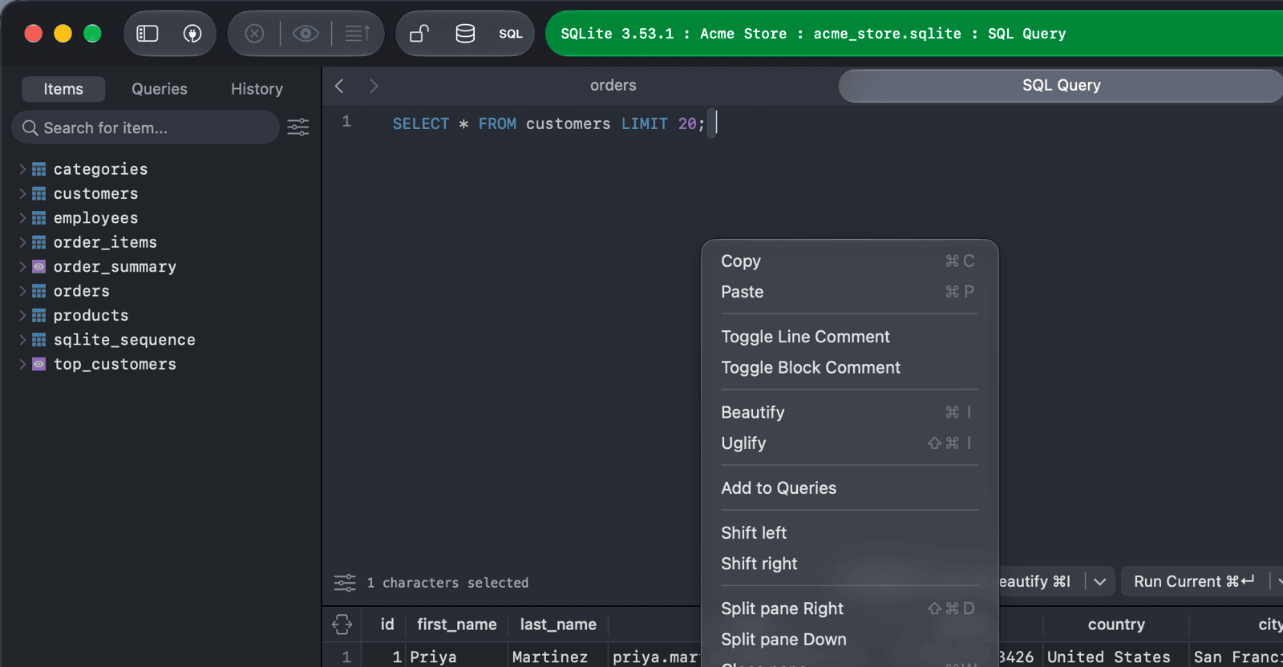Click the country column header
The height and width of the screenshot is (667, 1283).
[x=1116, y=625]
